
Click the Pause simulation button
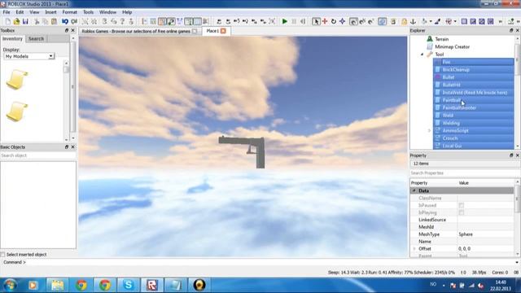294,22
